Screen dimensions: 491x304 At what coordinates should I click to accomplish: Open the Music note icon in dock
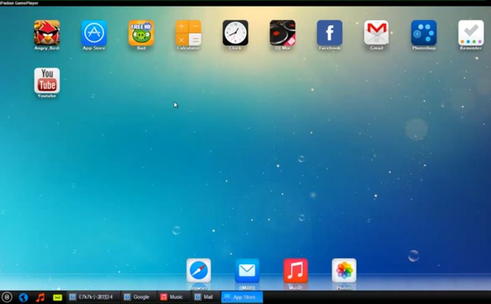(296, 270)
